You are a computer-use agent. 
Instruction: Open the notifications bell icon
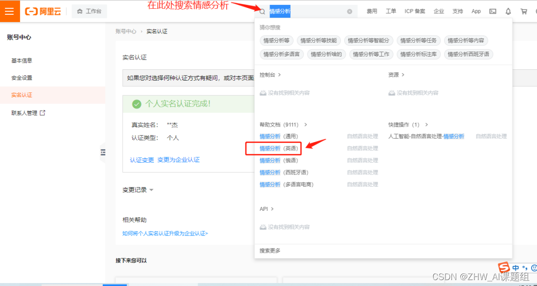click(508, 11)
